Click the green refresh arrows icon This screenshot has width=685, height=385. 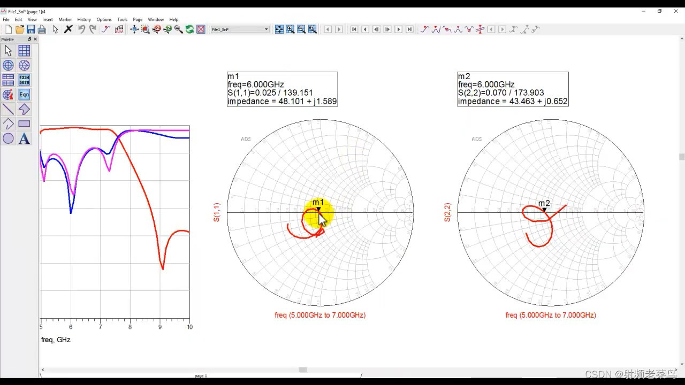[189, 29]
